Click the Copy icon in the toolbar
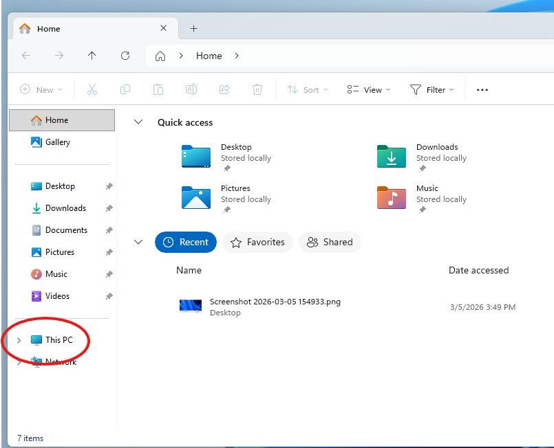Screen dimensions: 554x448 (x=125, y=89)
